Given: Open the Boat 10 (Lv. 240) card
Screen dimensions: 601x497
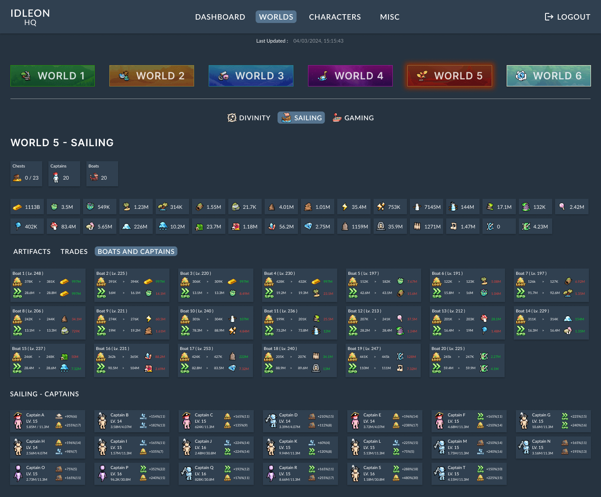Looking at the screenshot, I should (216, 323).
